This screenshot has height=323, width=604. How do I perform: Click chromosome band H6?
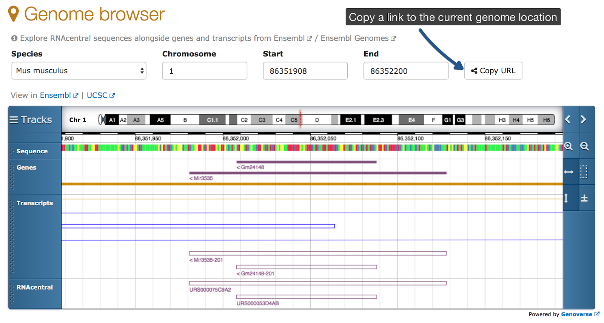coord(546,120)
